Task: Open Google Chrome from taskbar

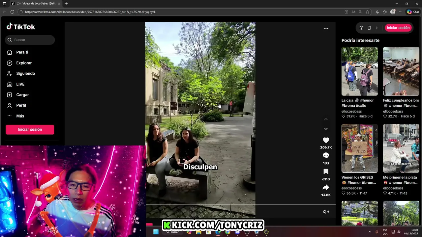Action: pos(228,232)
